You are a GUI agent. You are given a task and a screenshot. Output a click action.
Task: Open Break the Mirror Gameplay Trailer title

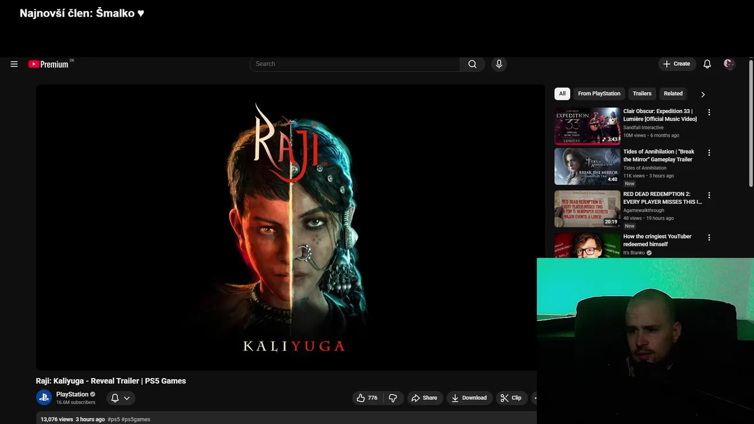(x=659, y=155)
